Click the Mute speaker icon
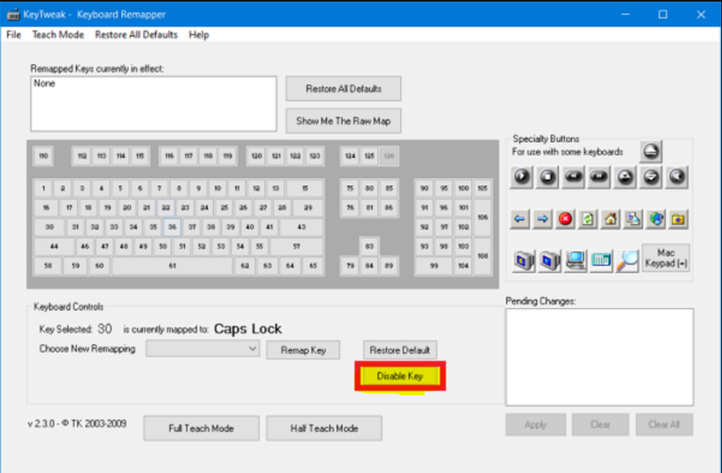This screenshot has width=722, height=473. coord(677,176)
